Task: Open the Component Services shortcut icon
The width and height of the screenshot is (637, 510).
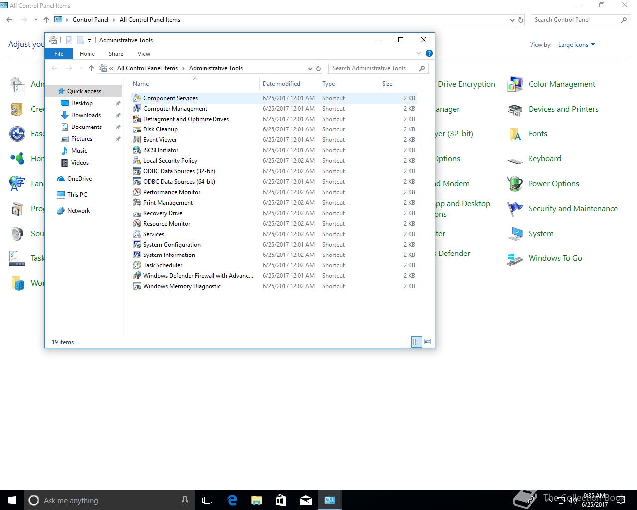Action: coord(137,98)
